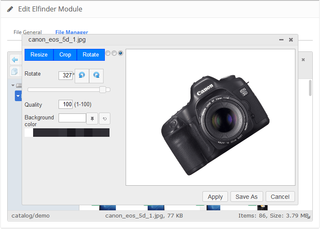Click the pin background color picker icon
Viewport: 320px width, 229px height.
tap(92, 119)
